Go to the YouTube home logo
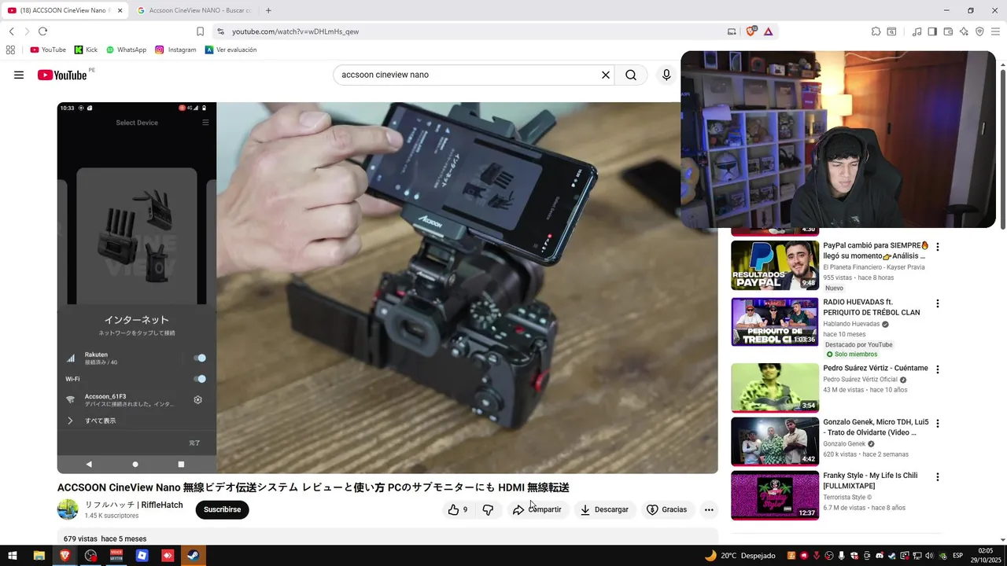 [62, 75]
